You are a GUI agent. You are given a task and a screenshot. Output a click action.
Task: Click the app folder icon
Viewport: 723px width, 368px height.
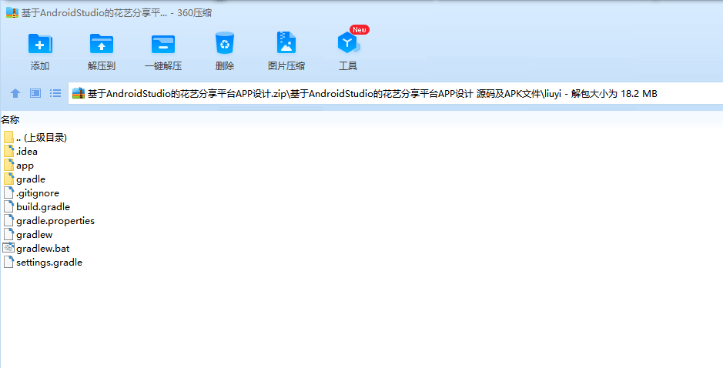[x=8, y=165]
